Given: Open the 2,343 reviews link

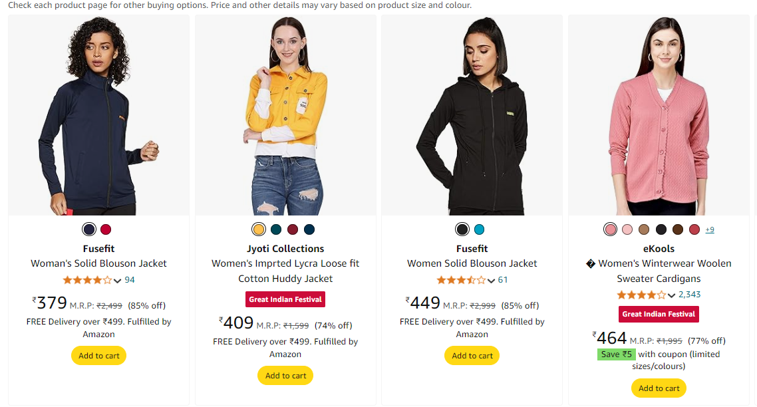Looking at the screenshot, I should tap(690, 295).
